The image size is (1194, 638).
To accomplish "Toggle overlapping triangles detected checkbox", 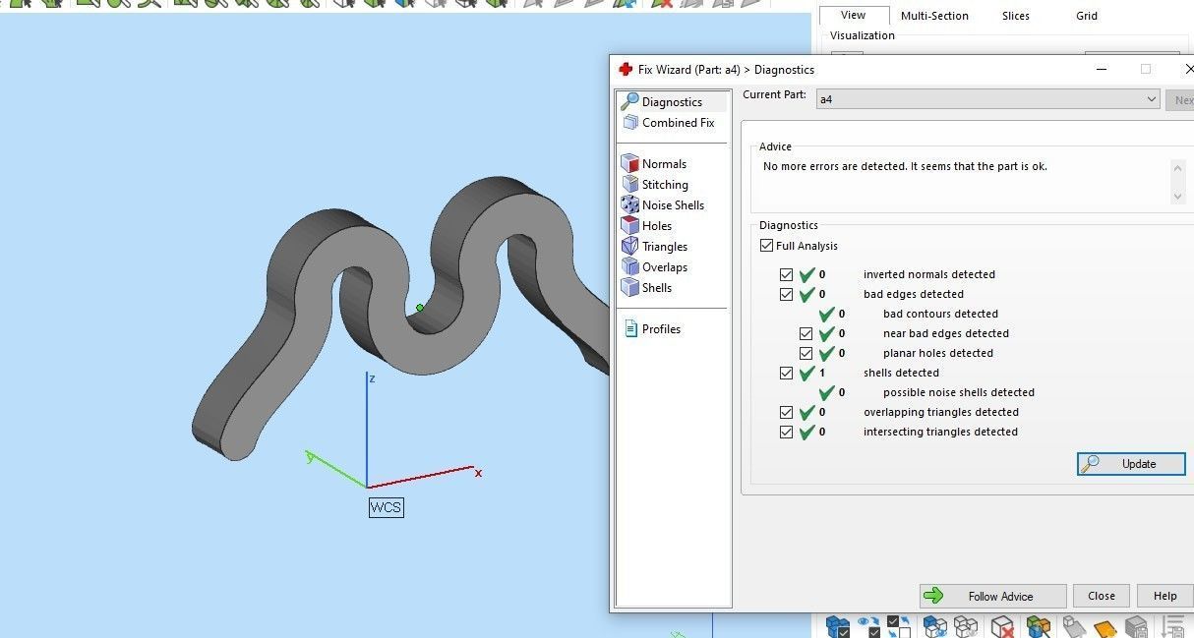I will coord(786,412).
